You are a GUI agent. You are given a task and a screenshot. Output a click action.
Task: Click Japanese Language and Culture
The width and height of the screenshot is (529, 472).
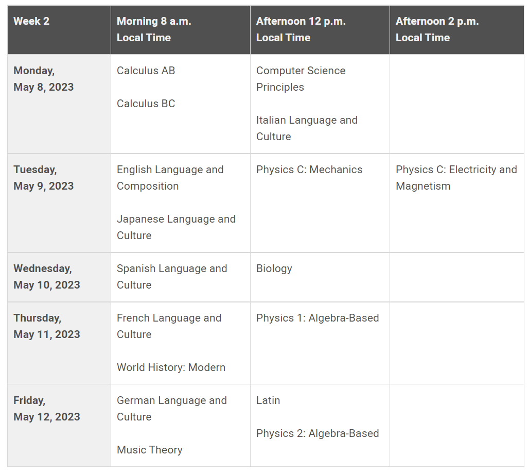[176, 227]
